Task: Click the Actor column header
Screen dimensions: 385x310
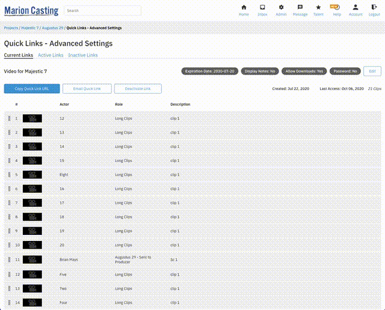Action: 64,104
